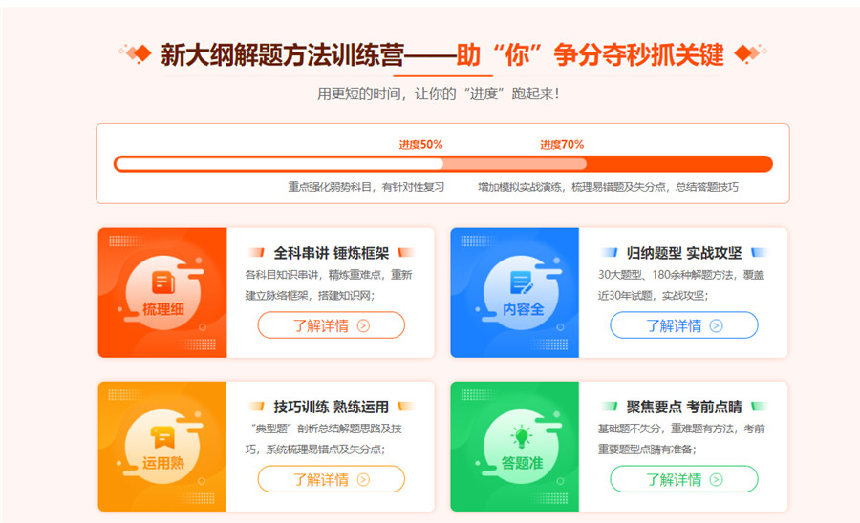Click the white portion of progress bar
Screen dimensions: 860x523
[x=280, y=164]
